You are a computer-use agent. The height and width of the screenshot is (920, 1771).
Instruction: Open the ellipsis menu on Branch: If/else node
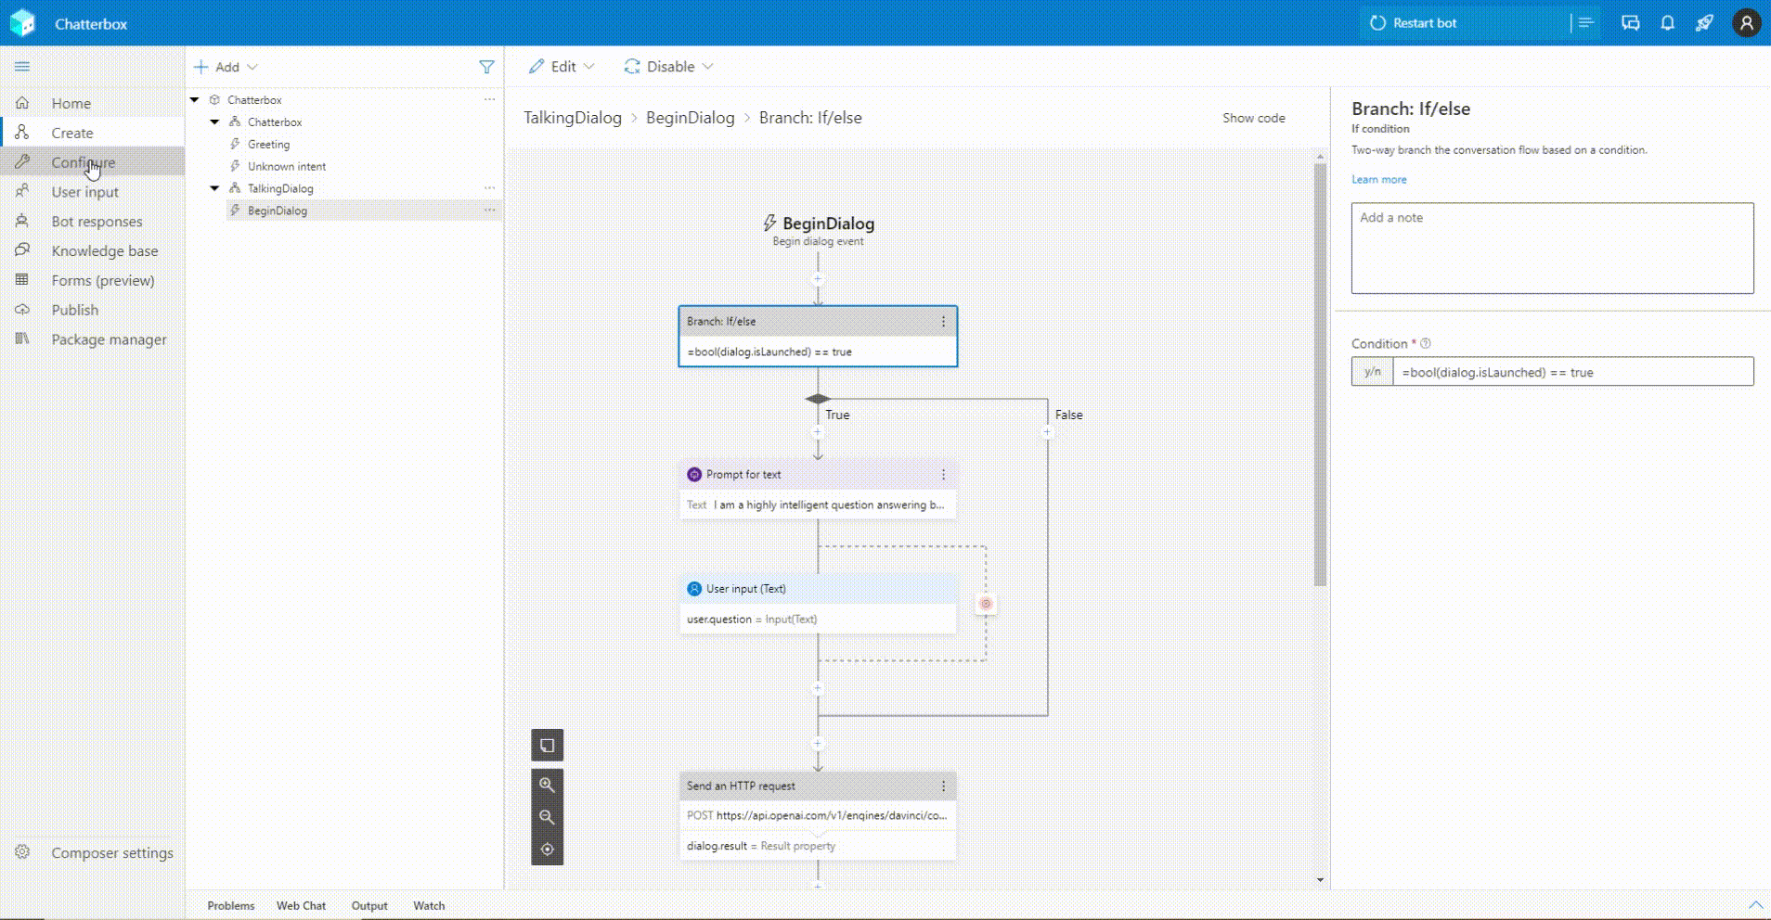pos(942,321)
